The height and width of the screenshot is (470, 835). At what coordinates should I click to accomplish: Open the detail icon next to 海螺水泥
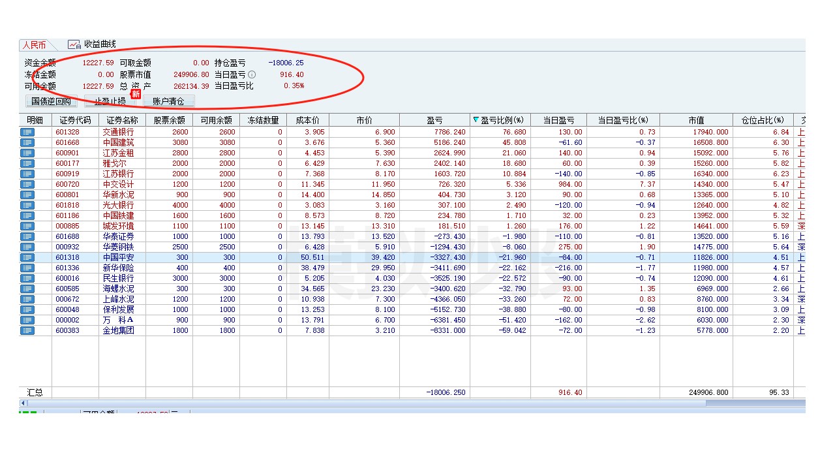tap(27, 289)
